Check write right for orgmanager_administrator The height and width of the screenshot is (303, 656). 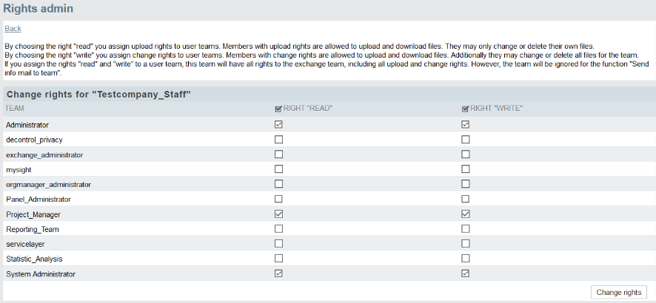click(465, 184)
